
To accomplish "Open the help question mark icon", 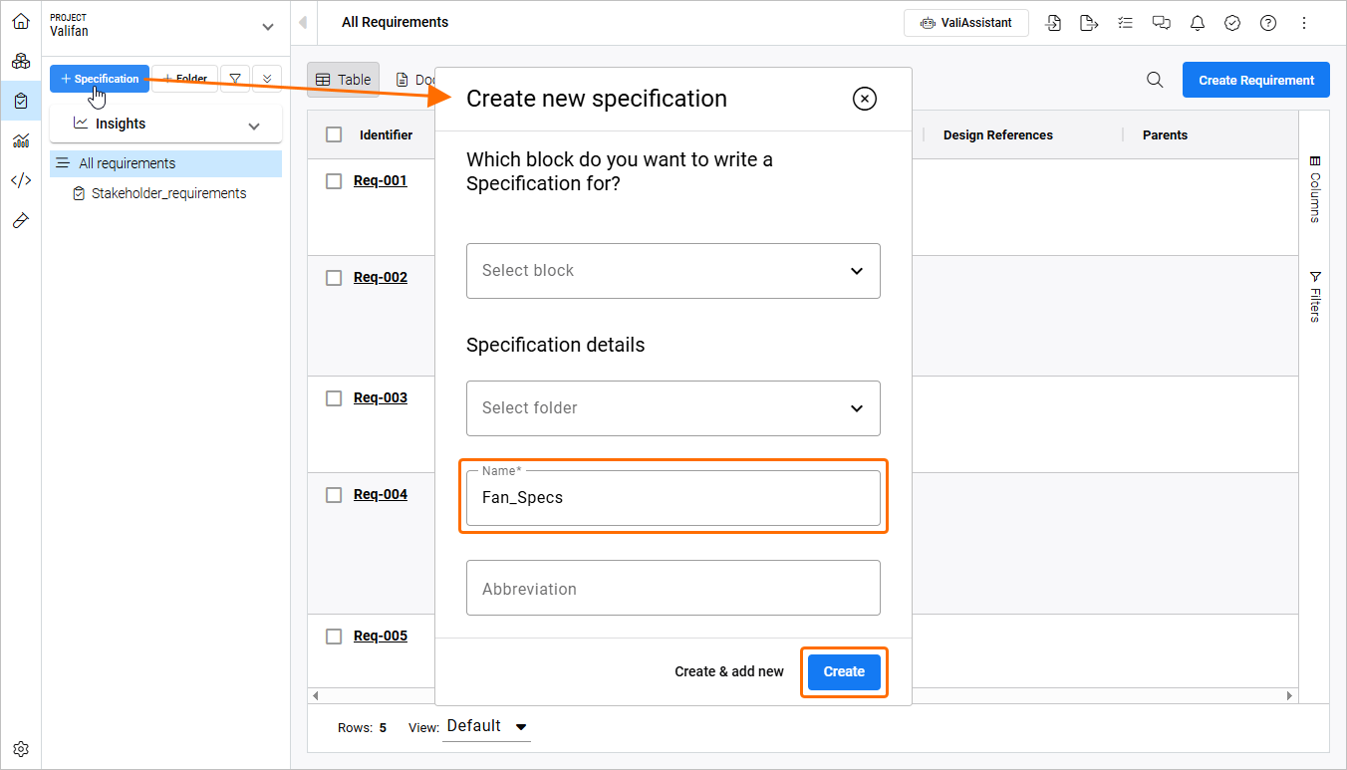I will (1268, 23).
